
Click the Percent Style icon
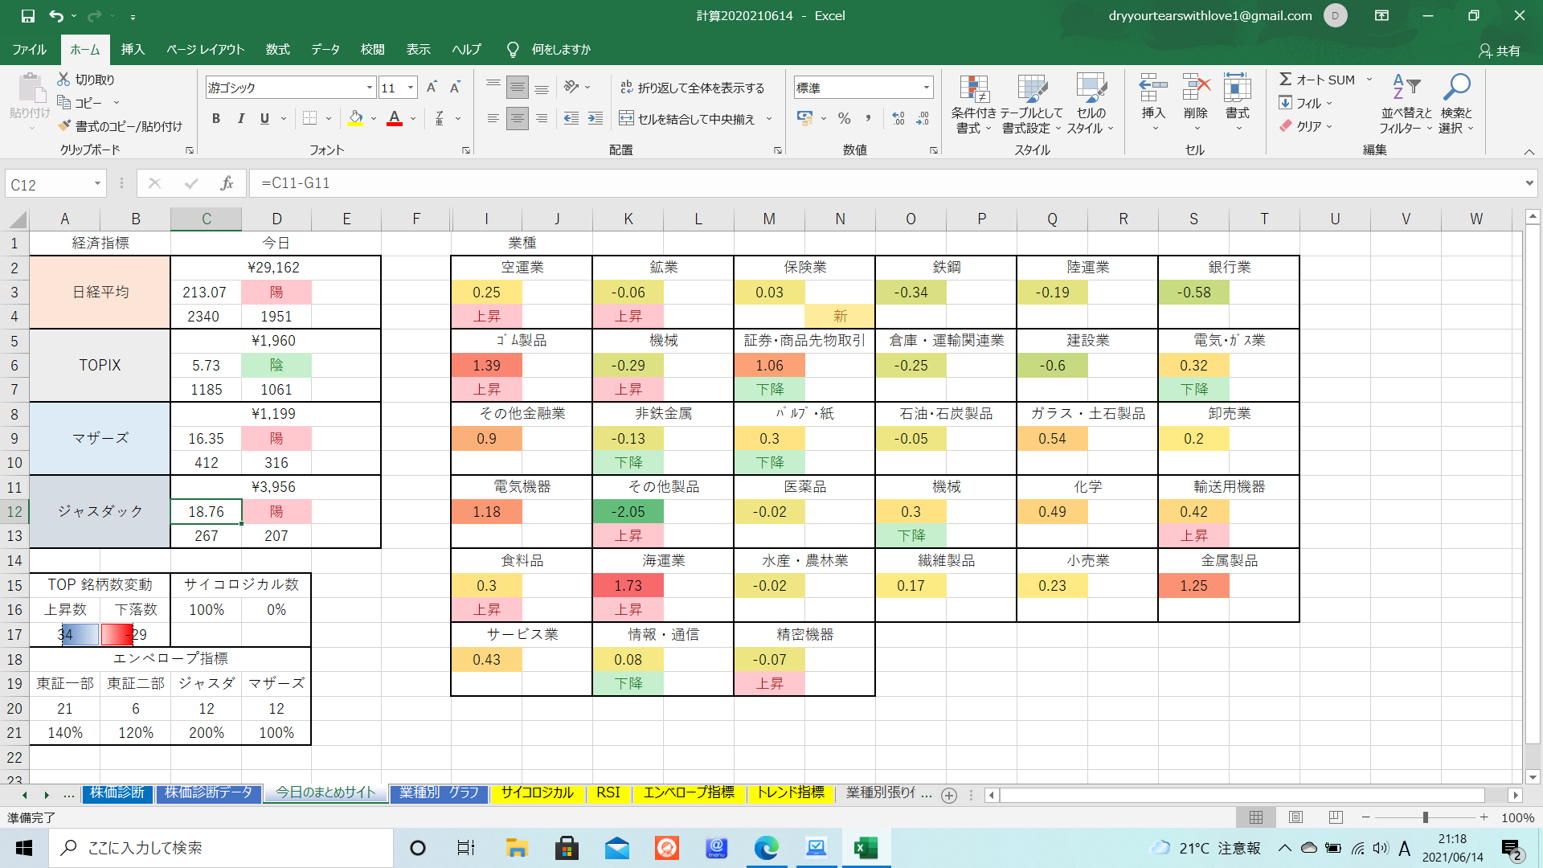click(x=844, y=119)
